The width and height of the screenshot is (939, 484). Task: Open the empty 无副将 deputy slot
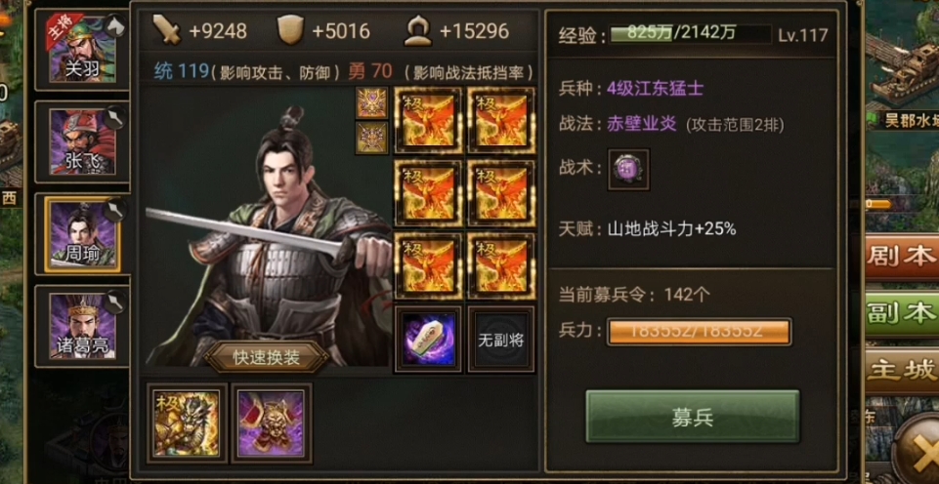(500, 340)
